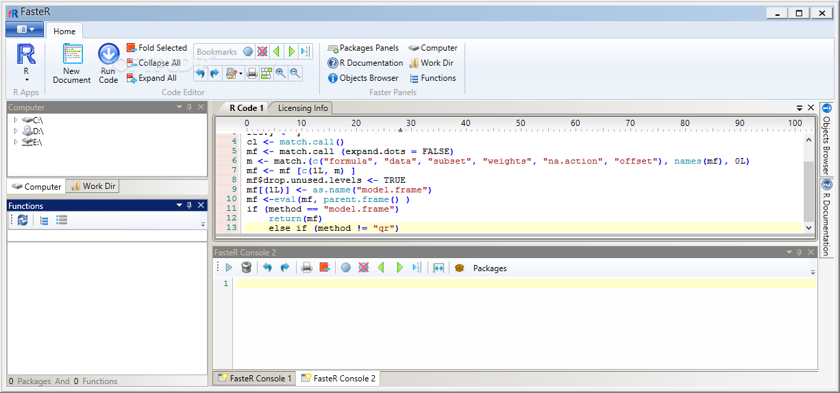Open Objects Browser from ribbon
This screenshot has width=840, height=393.
(363, 78)
